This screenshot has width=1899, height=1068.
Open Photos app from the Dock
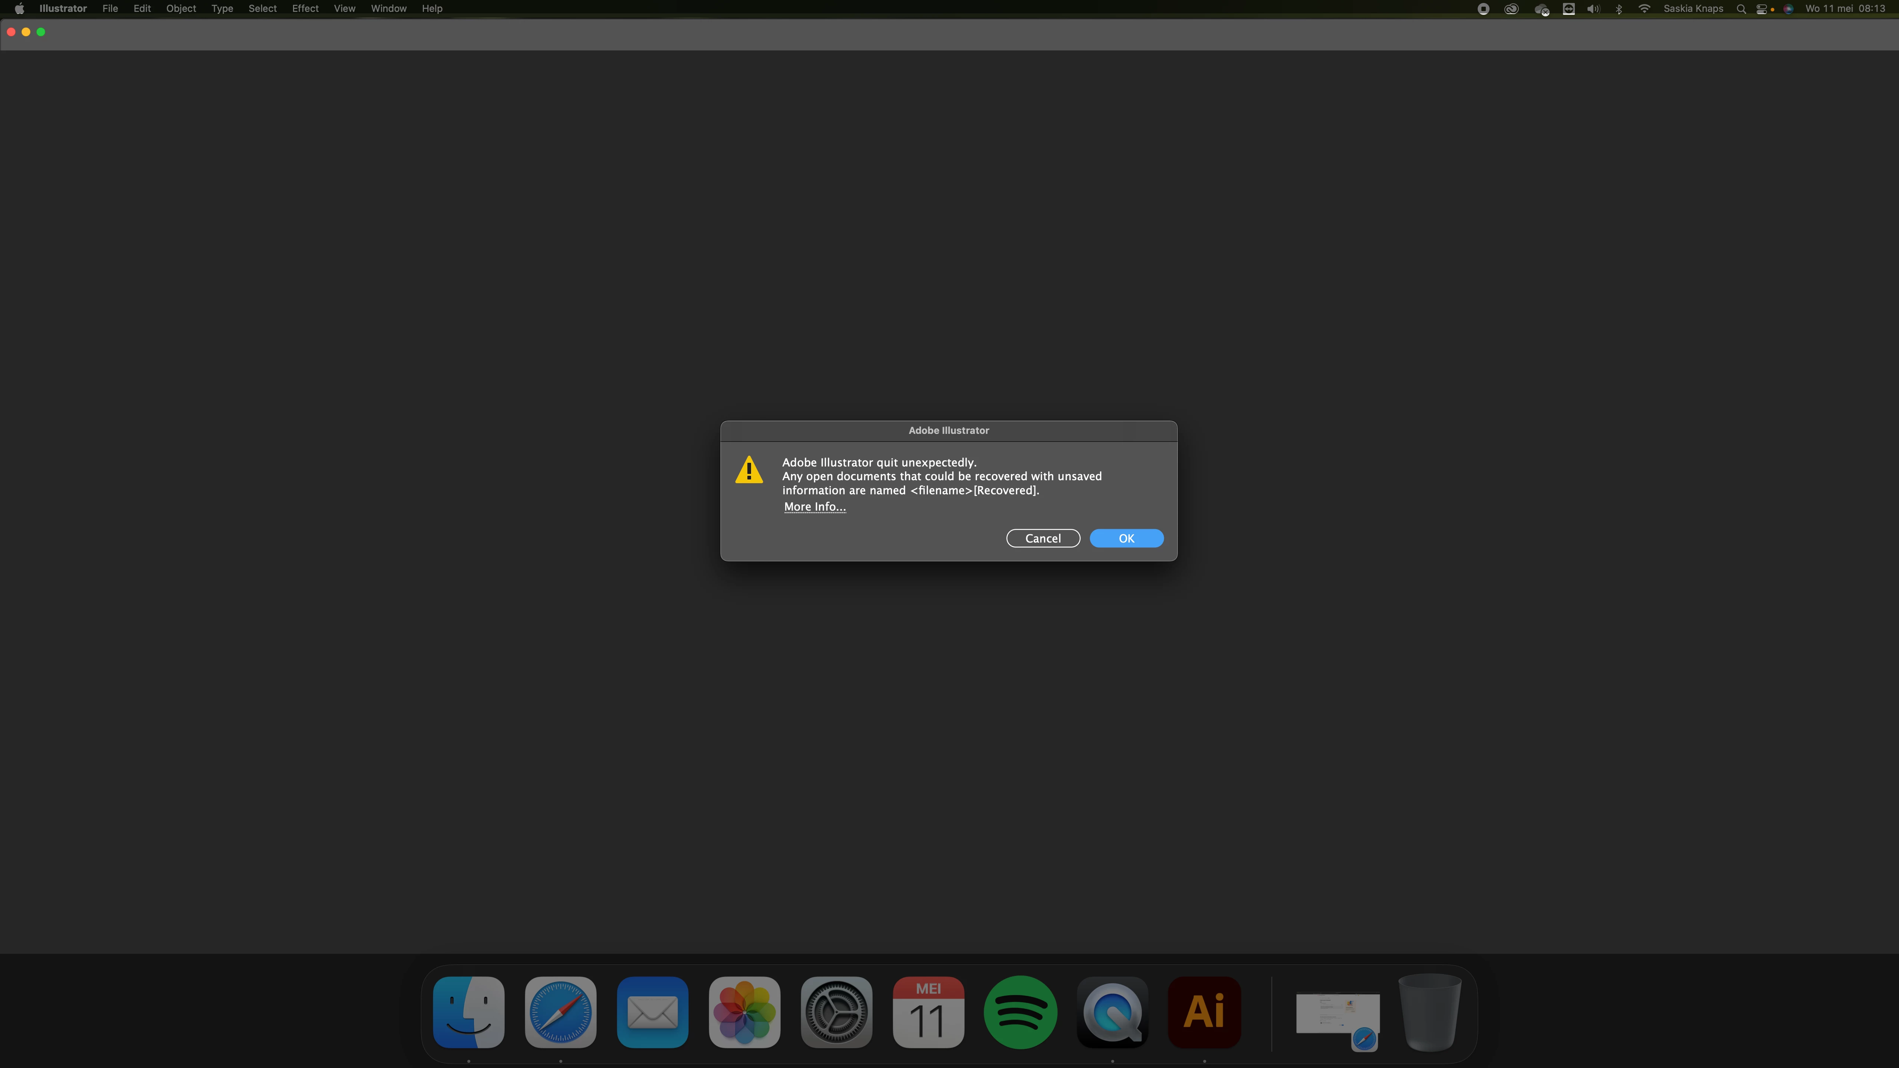pyautogui.click(x=744, y=1012)
